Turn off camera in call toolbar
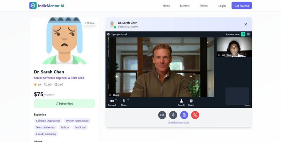The image size is (281, 142). coord(112,103)
